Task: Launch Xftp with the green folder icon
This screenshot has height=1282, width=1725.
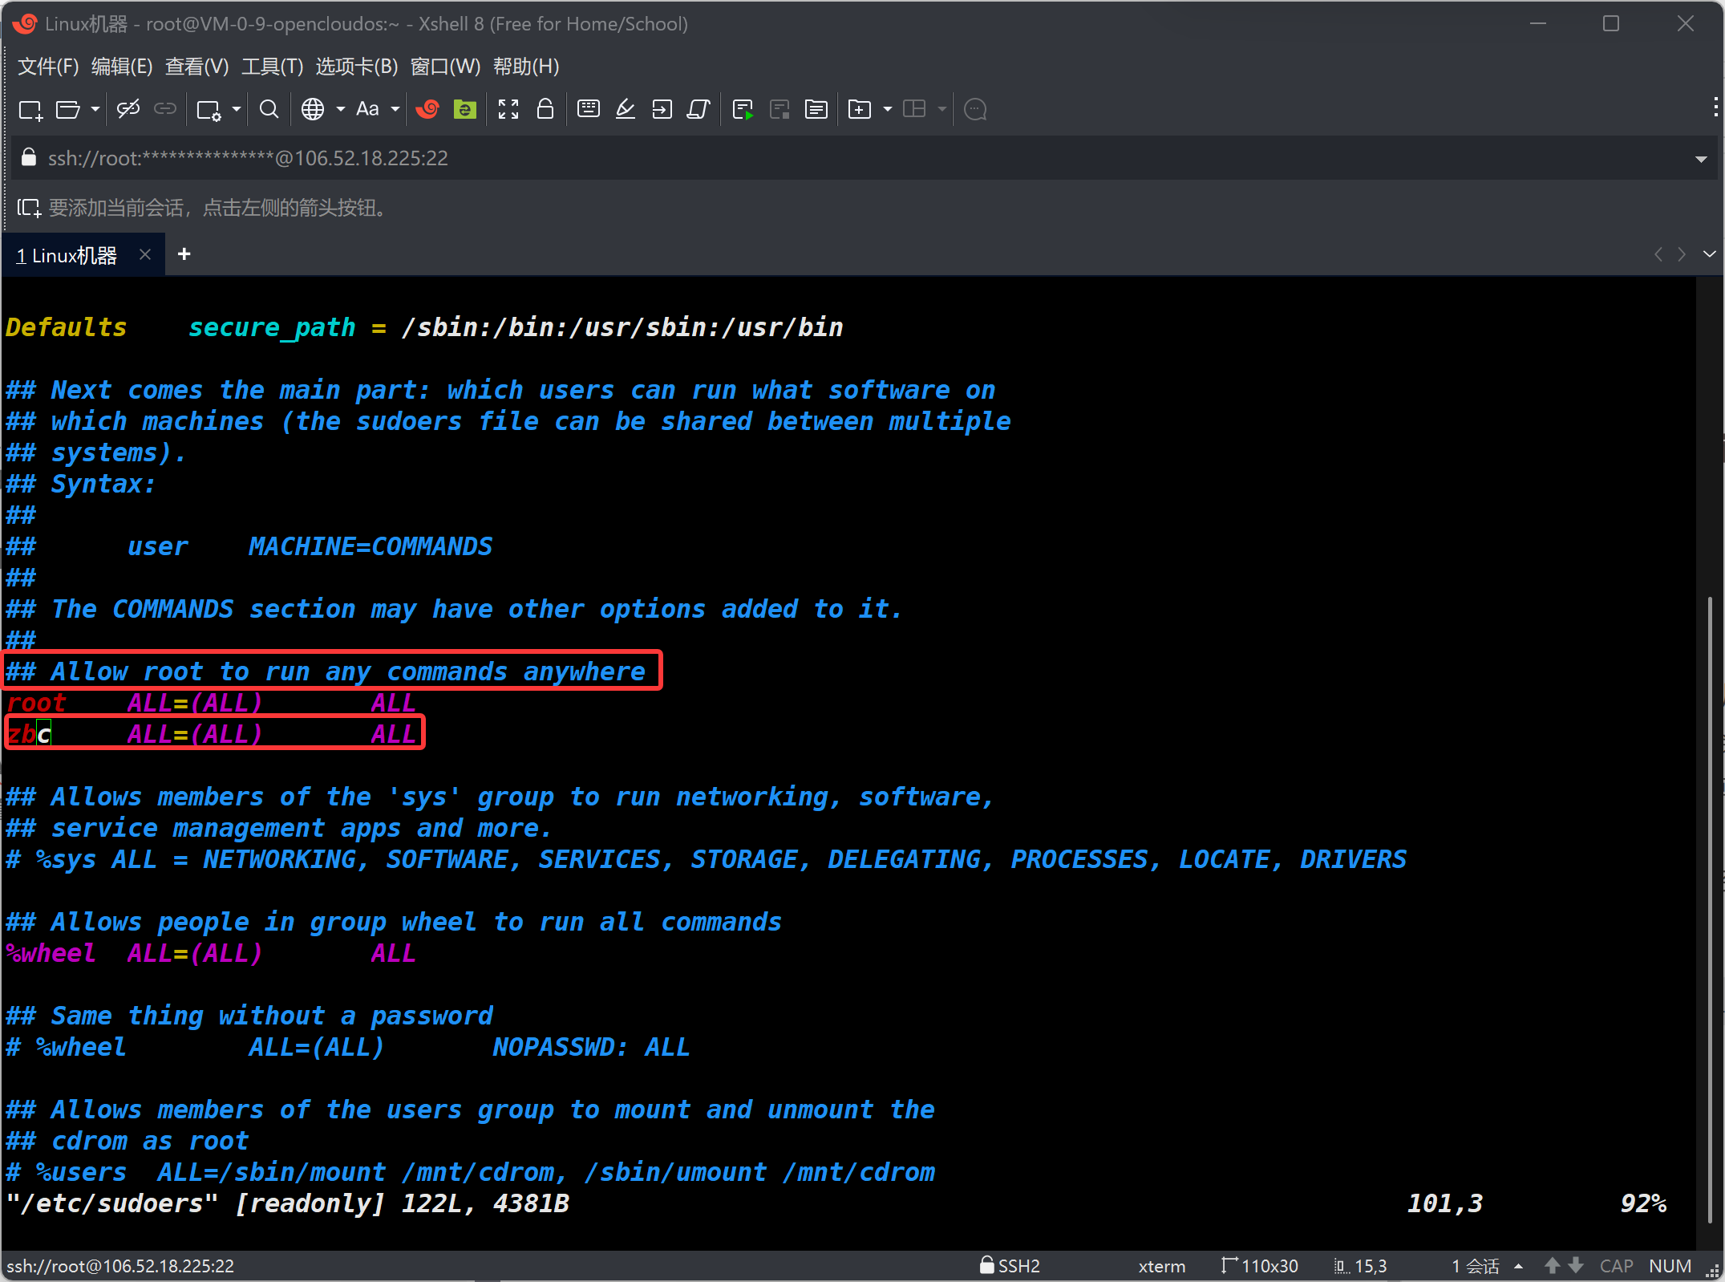Action: (x=464, y=109)
